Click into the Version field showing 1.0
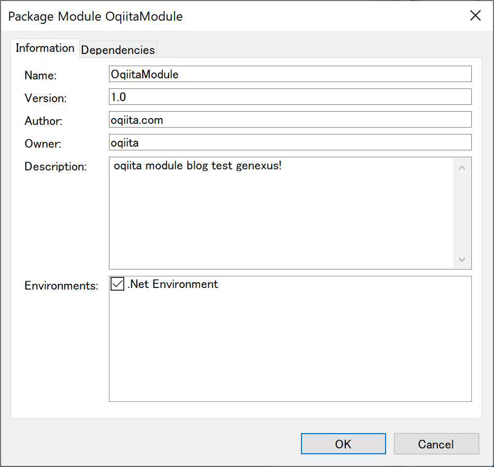Image resolution: width=494 pixels, height=467 pixels. tap(290, 97)
